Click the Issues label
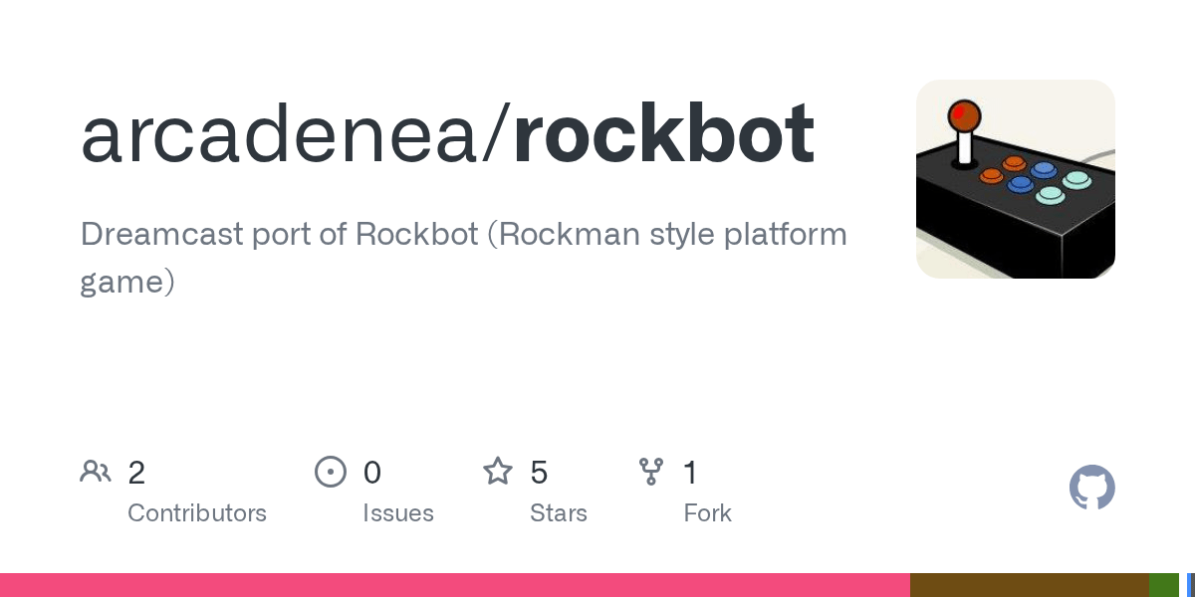1195x597 pixels. tap(398, 513)
